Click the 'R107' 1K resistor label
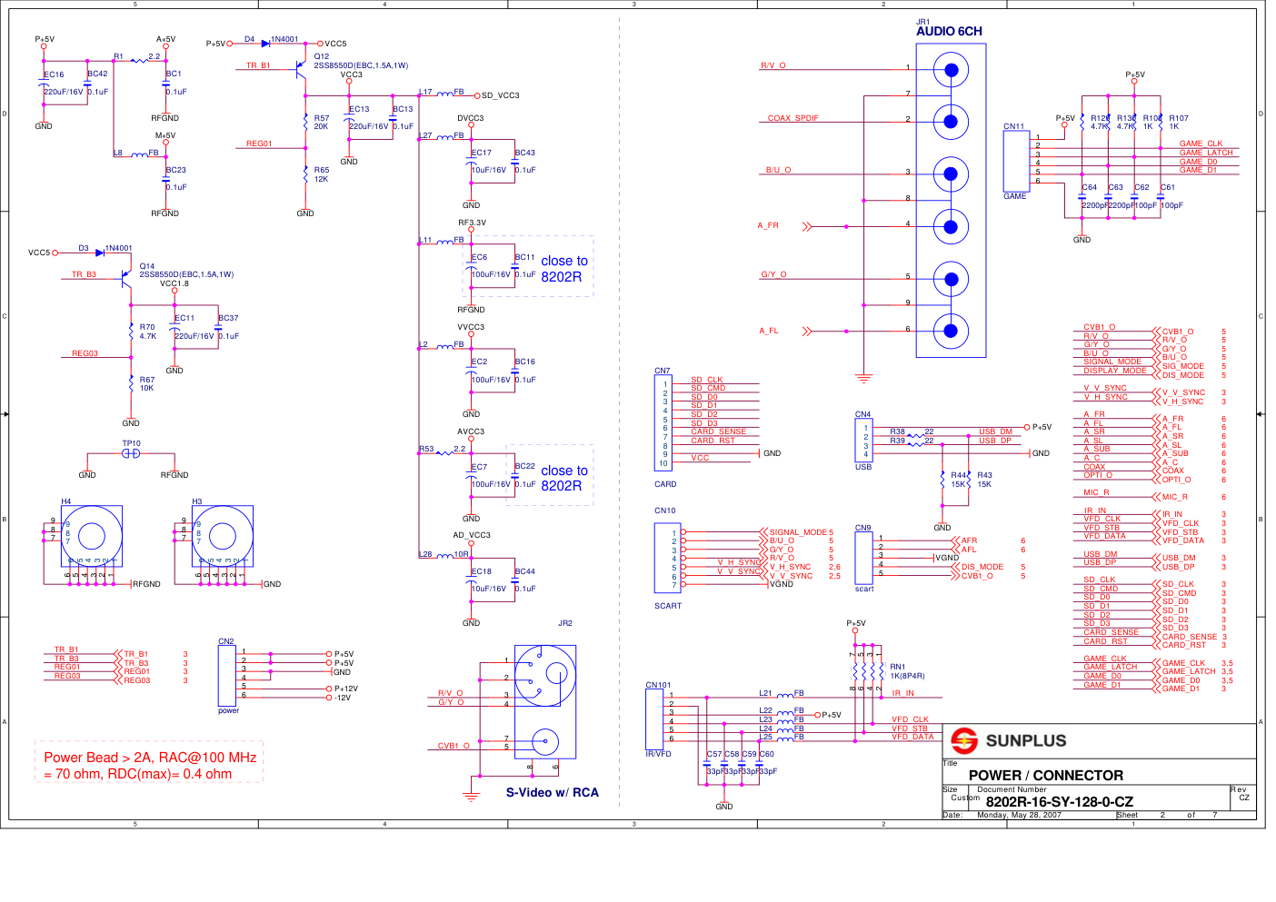 (1179, 118)
